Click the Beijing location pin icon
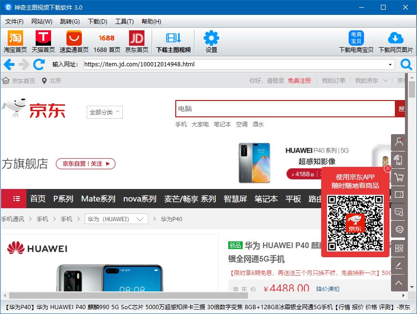417x314 pixels. 44,81
